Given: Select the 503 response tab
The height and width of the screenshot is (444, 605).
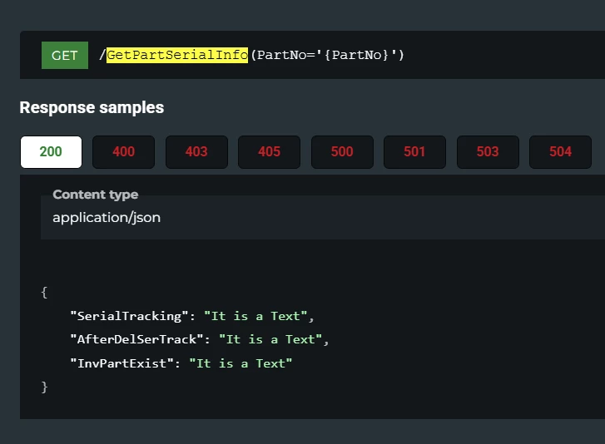Looking at the screenshot, I should point(488,151).
